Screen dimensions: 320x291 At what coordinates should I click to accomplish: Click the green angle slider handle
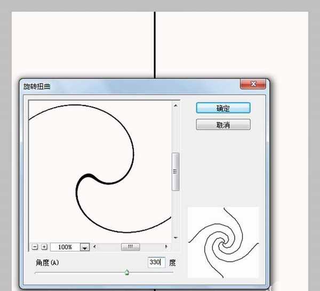[127, 272]
